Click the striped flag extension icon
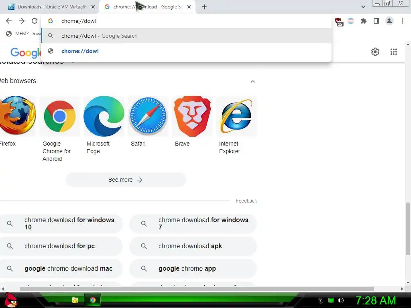This screenshot has height=308, width=411. coord(351,21)
